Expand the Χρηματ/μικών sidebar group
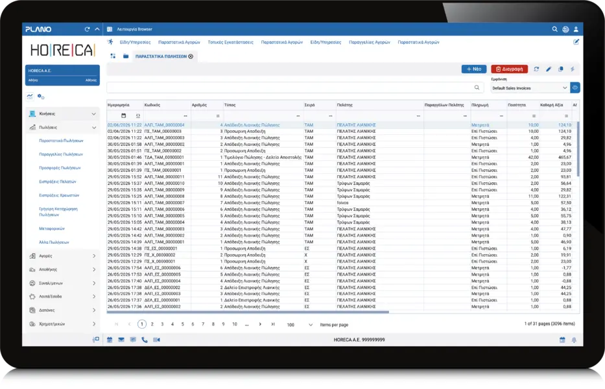Screen dimensions: 605x389 pyautogui.click(x=62, y=324)
